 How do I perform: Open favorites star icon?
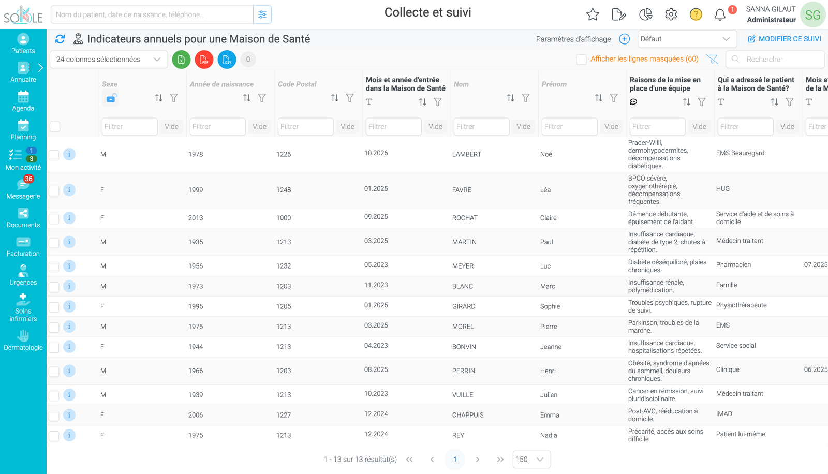tap(593, 14)
